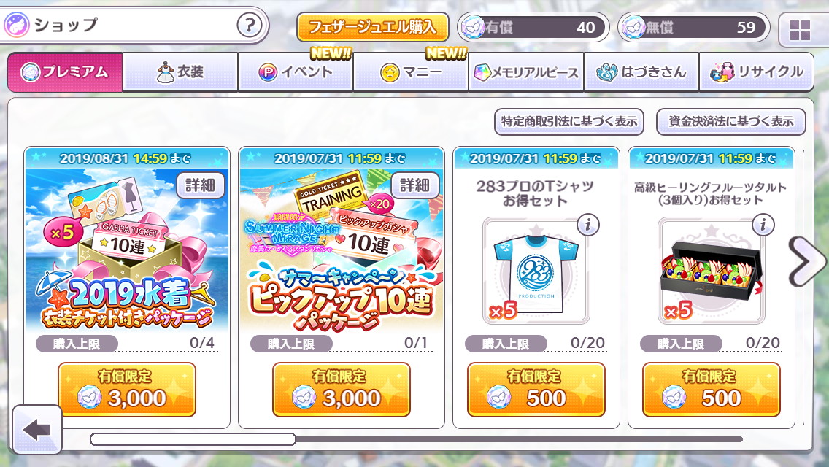The height and width of the screenshot is (467, 829).
Task: Click the 無償 free jewel counter
Action: (693, 27)
